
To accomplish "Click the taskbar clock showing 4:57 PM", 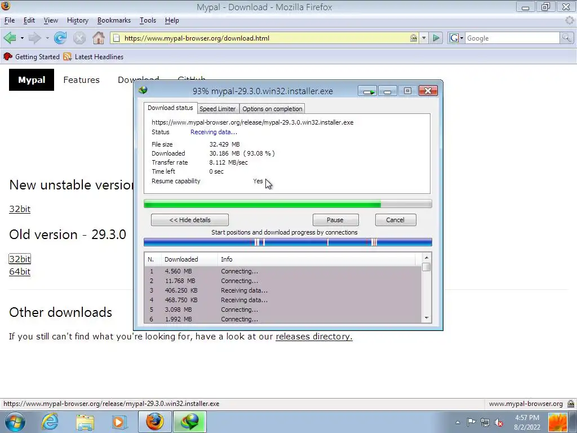I will click(527, 422).
